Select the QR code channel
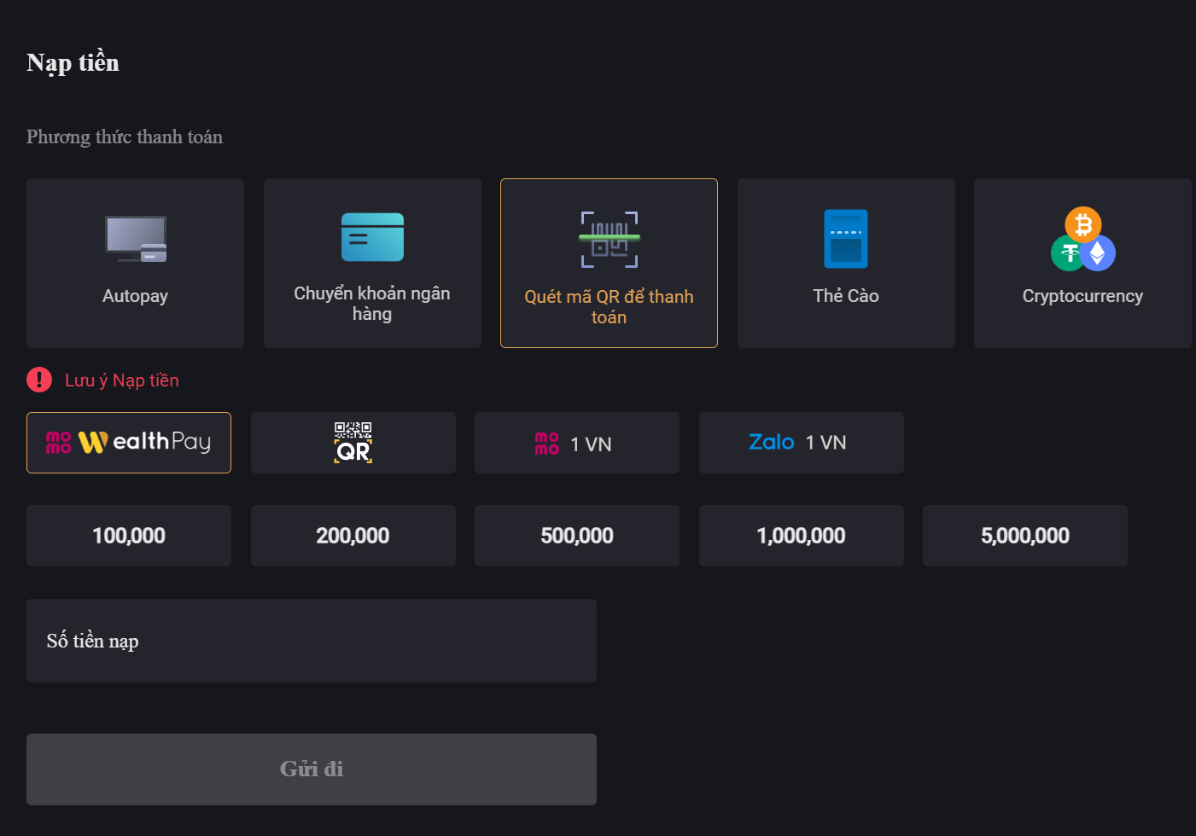 [353, 443]
